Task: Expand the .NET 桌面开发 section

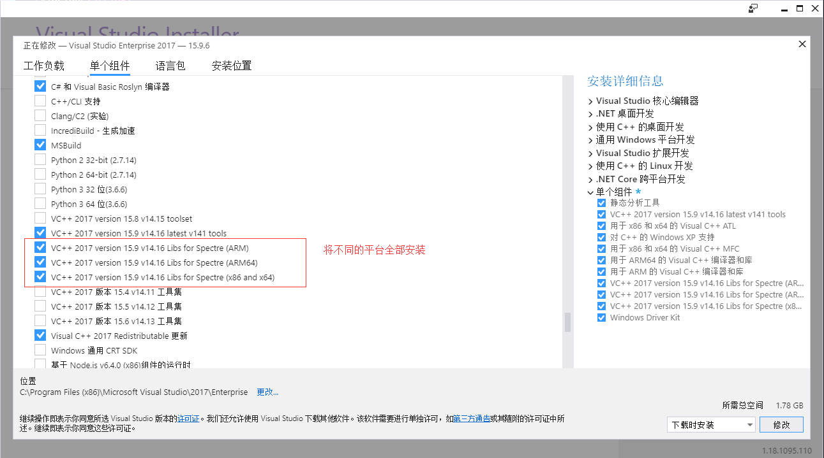Action: pos(590,114)
